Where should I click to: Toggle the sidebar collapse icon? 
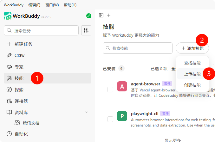[101, 15]
